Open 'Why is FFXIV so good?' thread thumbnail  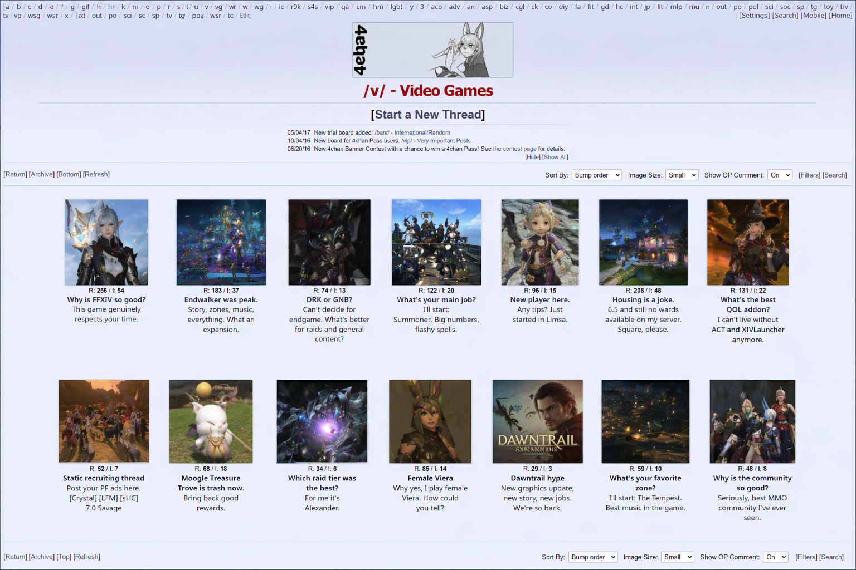pyautogui.click(x=106, y=242)
